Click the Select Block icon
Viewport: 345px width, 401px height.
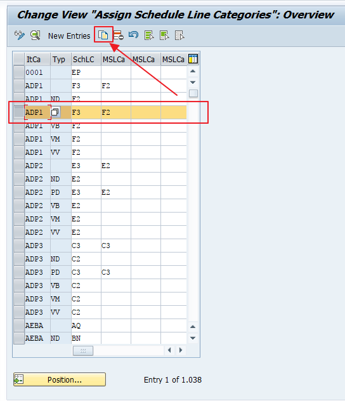164,36
